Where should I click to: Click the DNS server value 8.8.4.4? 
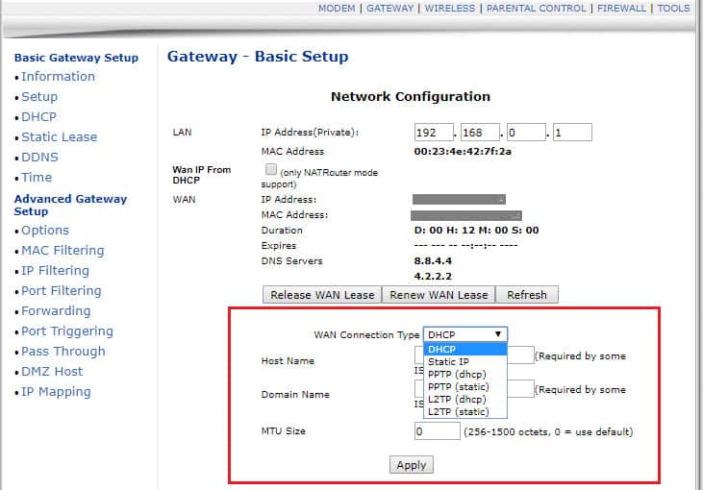click(x=433, y=260)
